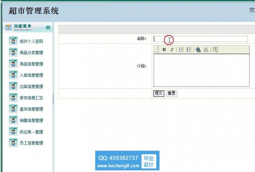Screen dimensions: 255x172
Task: Open 出库信息管理 menu link
Action: tap(31, 86)
